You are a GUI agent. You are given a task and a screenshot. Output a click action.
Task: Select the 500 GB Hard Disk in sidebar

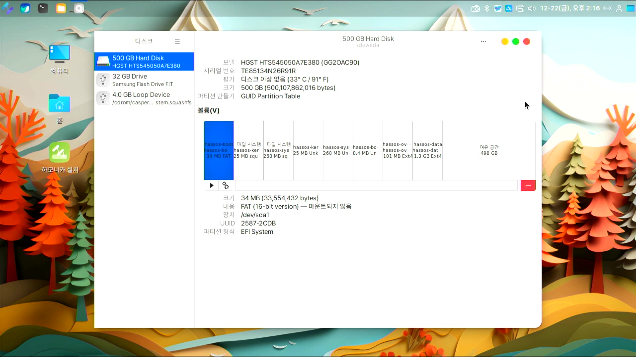pos(144,61)
